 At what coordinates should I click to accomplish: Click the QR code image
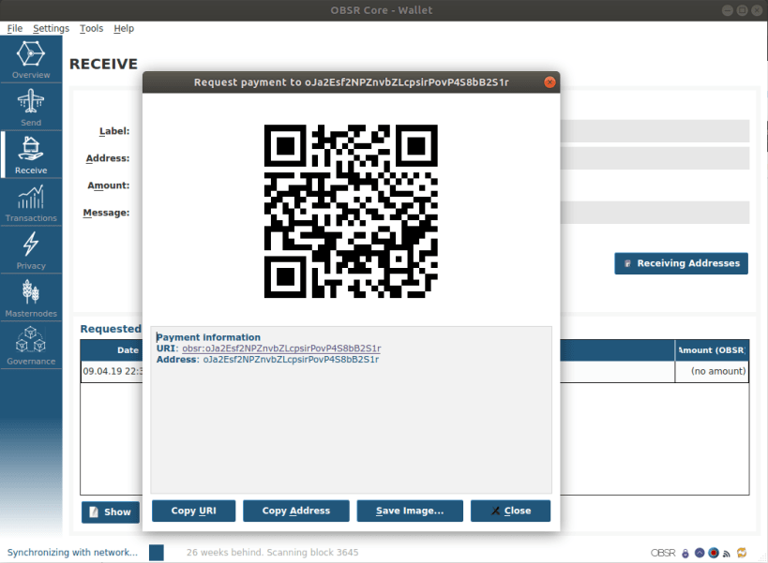click(x=351, y=212)
